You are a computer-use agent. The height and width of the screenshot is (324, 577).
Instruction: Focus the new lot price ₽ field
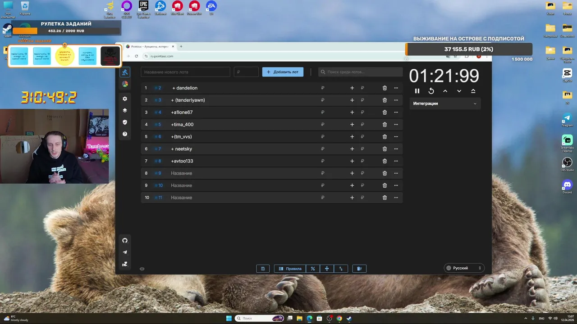(x=246, y=72)
